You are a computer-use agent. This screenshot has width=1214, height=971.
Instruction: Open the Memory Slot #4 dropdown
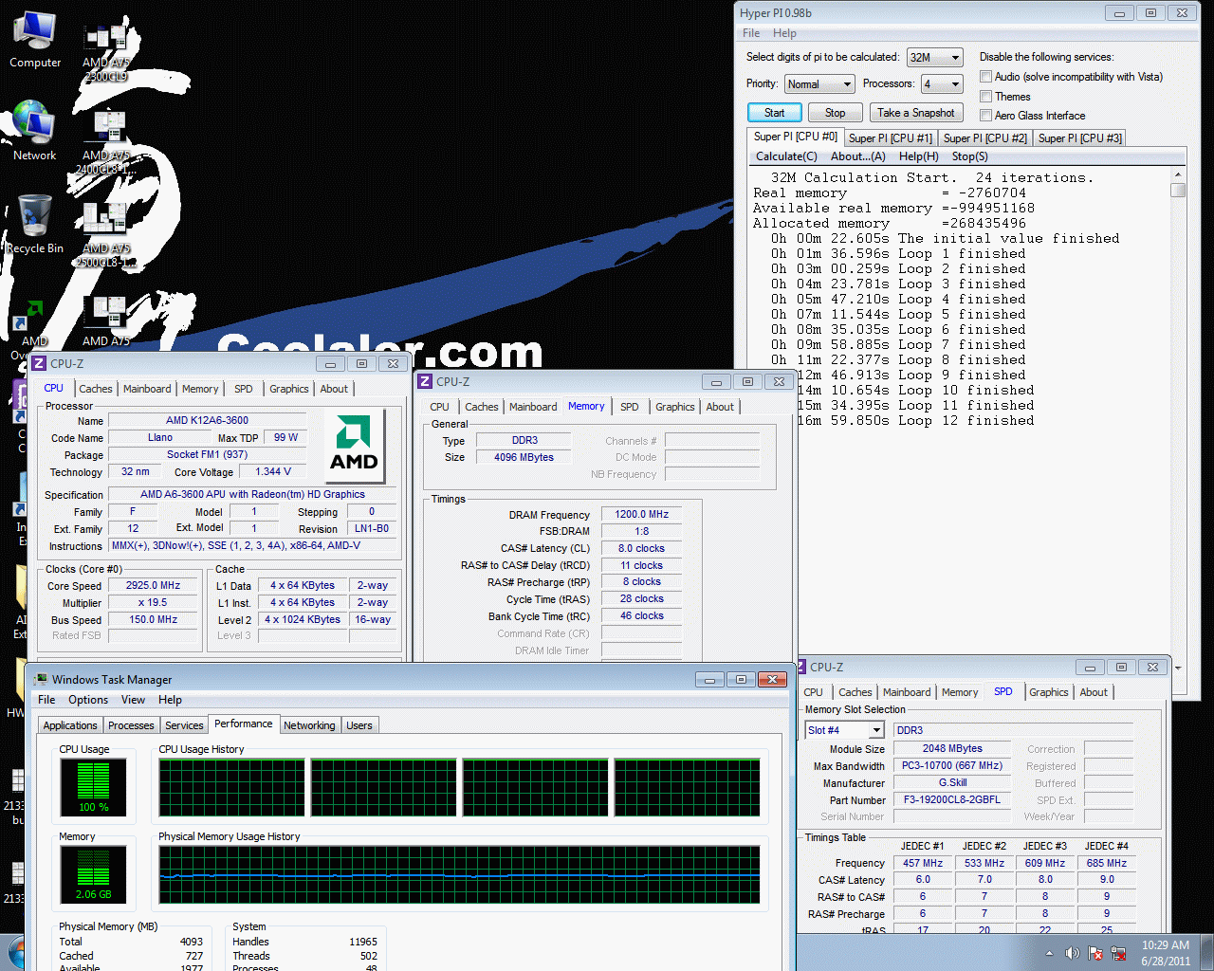[844, 730]
